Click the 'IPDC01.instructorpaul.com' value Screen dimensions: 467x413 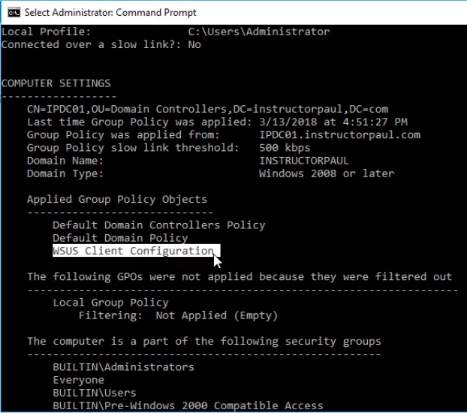tap(339, 135)
